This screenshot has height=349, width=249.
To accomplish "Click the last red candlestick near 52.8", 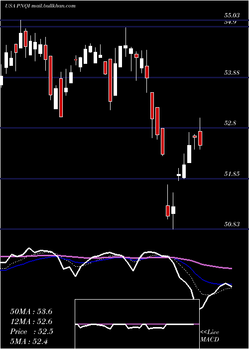I will tap(200, 138).
